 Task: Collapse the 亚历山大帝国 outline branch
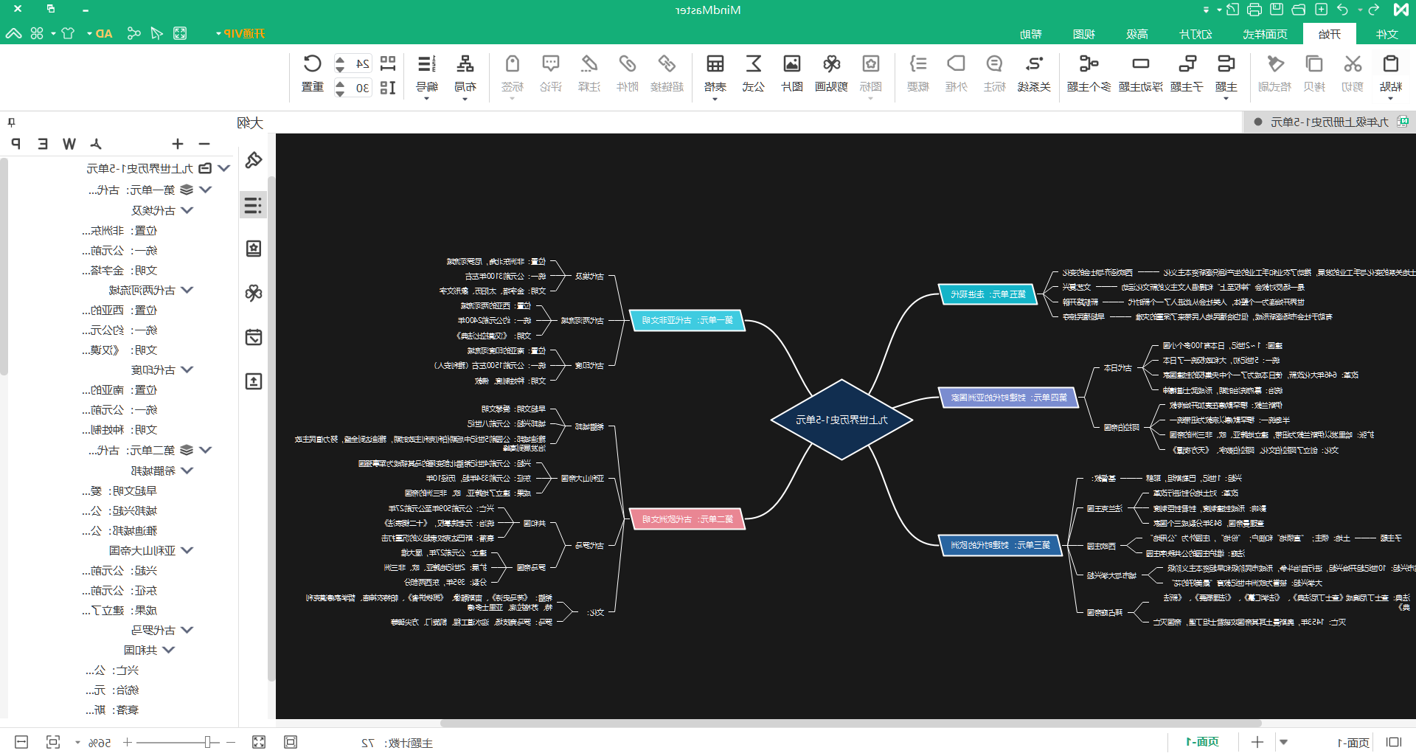(187, 550)
